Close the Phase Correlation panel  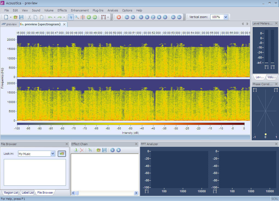point(276,84)
